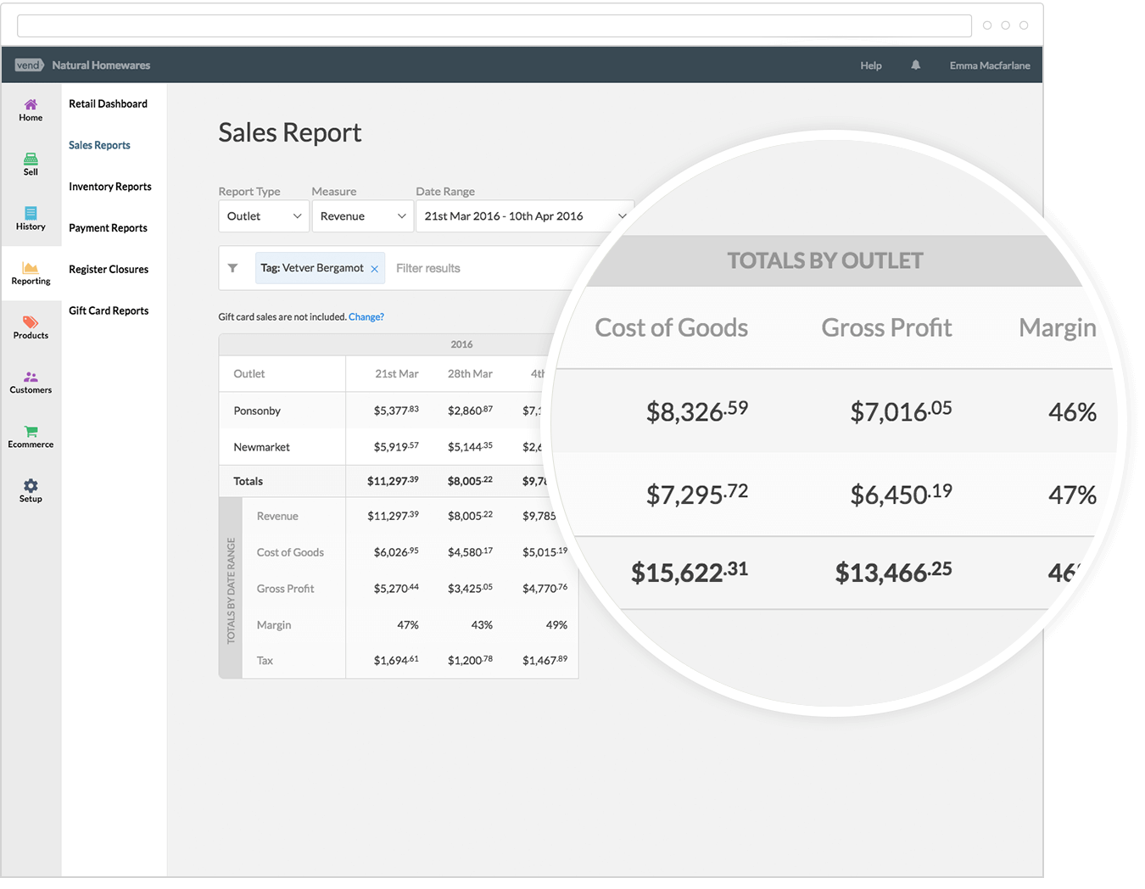Open the Products section

pos(31,328)
